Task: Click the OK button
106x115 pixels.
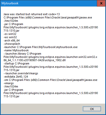Action: (92, 109)
